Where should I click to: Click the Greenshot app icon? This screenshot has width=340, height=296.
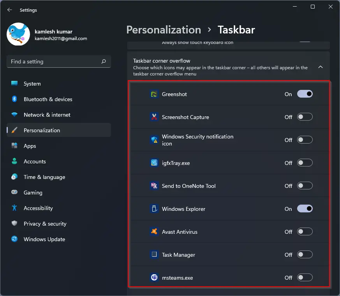tap(154, 94)
